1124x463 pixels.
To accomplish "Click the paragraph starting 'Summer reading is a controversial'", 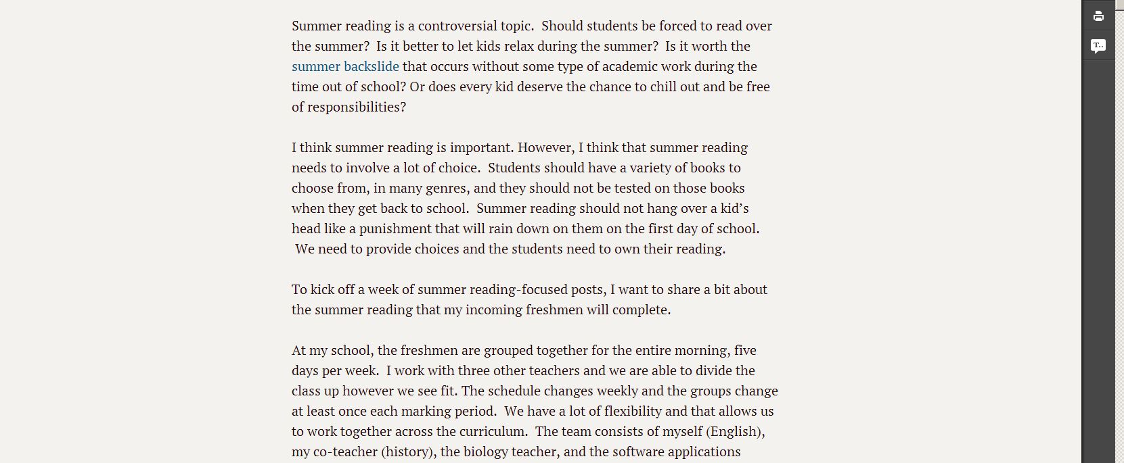I will (531, 66).
